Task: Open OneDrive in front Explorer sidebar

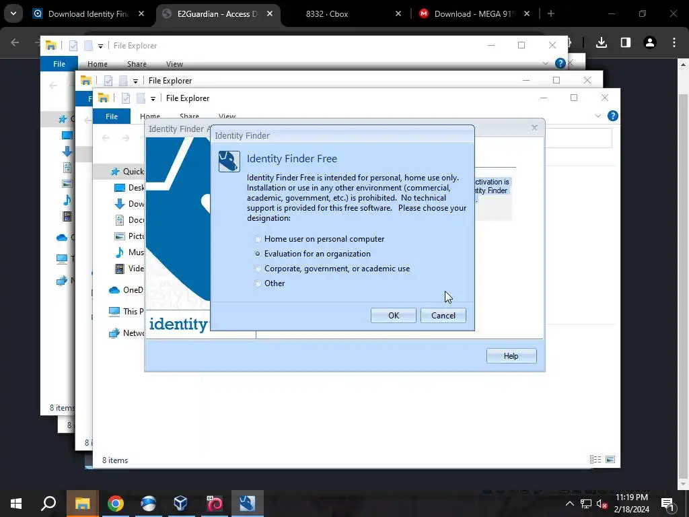Action: (126, 290)
